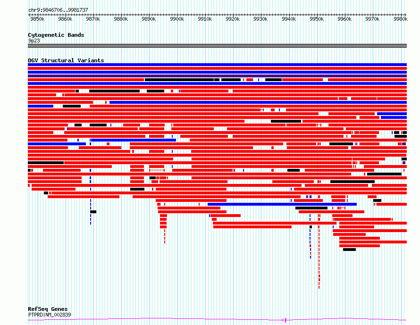Click the 9950k ruler label

(317, 19)
